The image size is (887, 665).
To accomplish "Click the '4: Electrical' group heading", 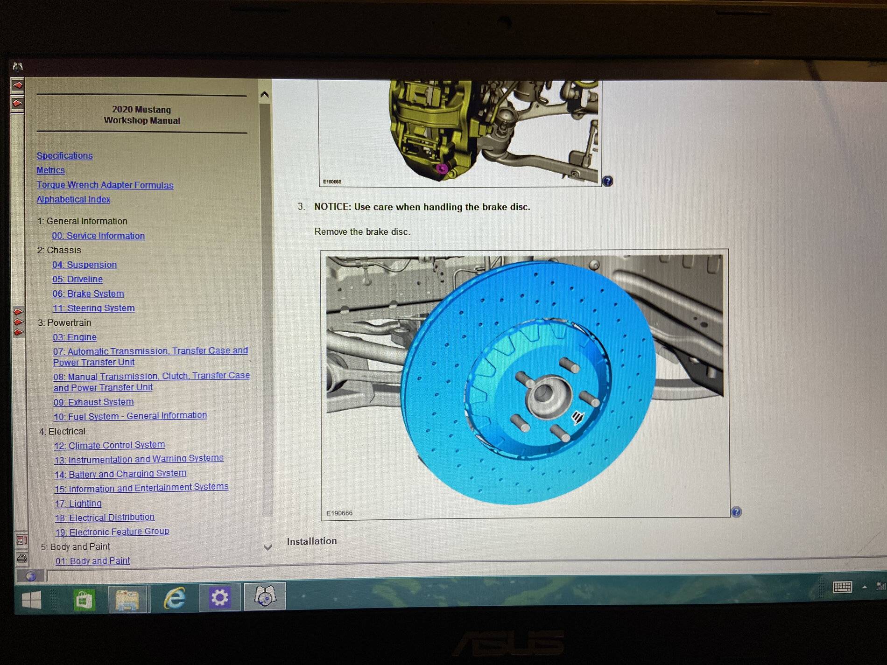I will click(x=62, y=431).
